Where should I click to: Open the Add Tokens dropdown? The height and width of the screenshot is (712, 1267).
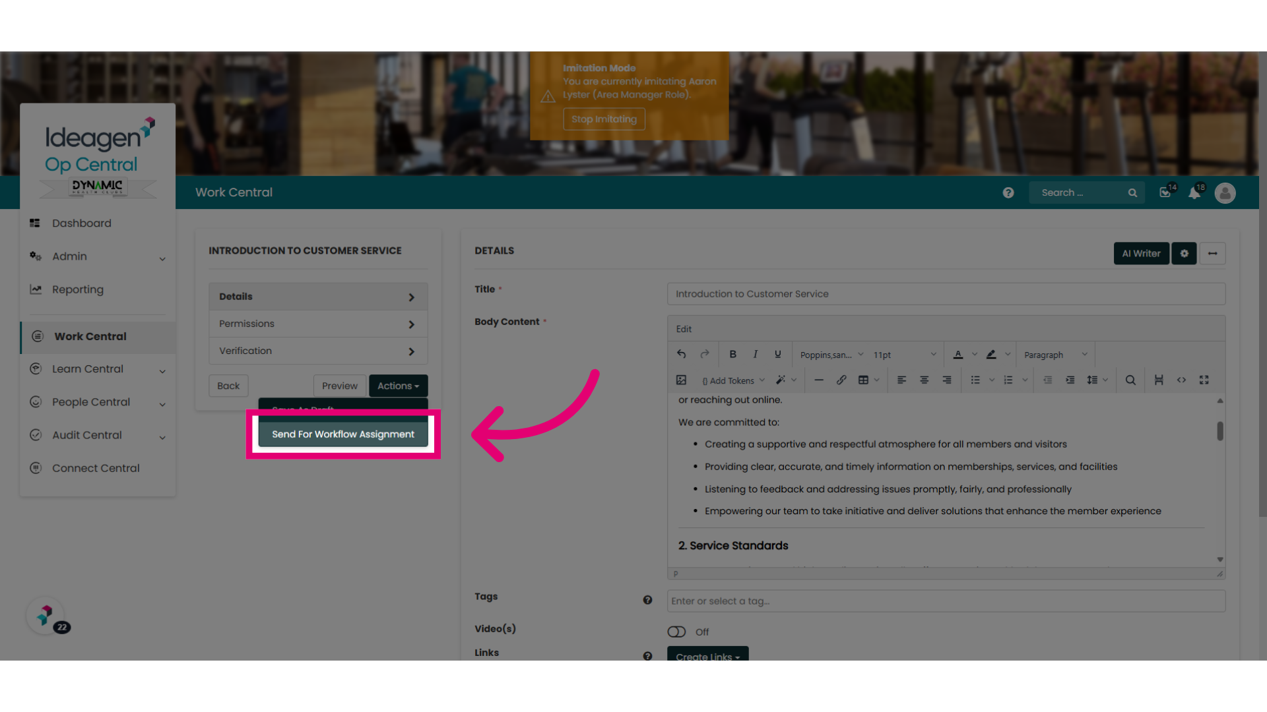click(733, 380)
